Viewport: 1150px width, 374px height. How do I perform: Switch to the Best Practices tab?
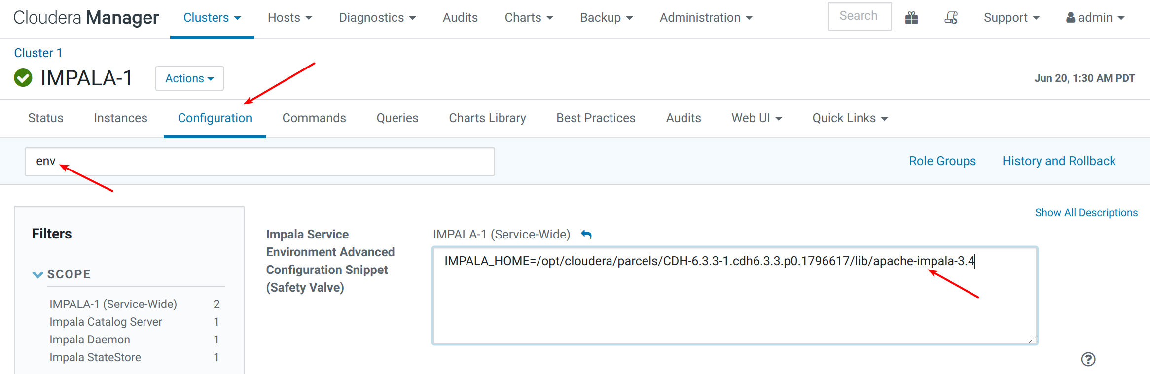(596, 118)
